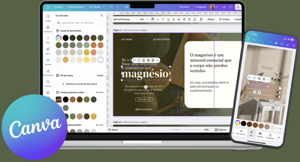This screenshot has height=162, width=300.
Task: Open the Redimensionar menu
Action: coord(76,7)
